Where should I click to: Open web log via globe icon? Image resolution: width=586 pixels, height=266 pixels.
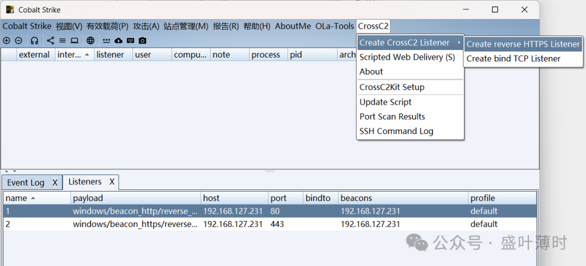(91, 40)
